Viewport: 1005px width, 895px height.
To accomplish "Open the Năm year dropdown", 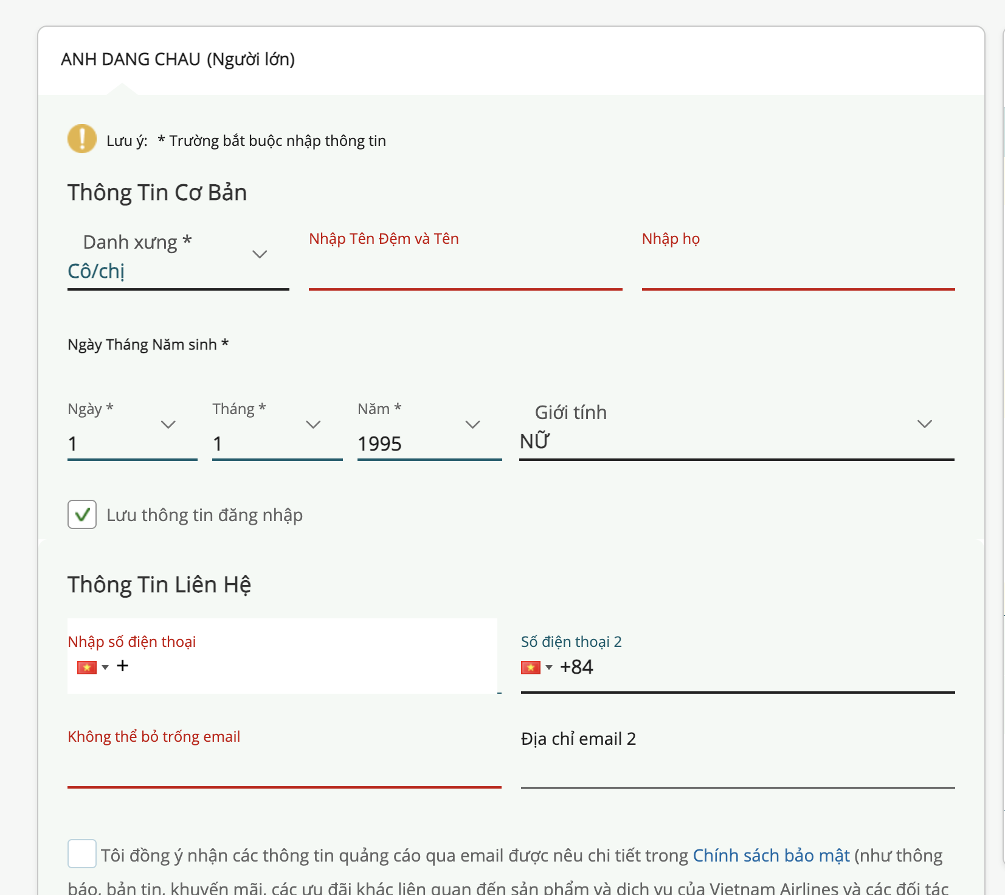I will coord(429,429).
